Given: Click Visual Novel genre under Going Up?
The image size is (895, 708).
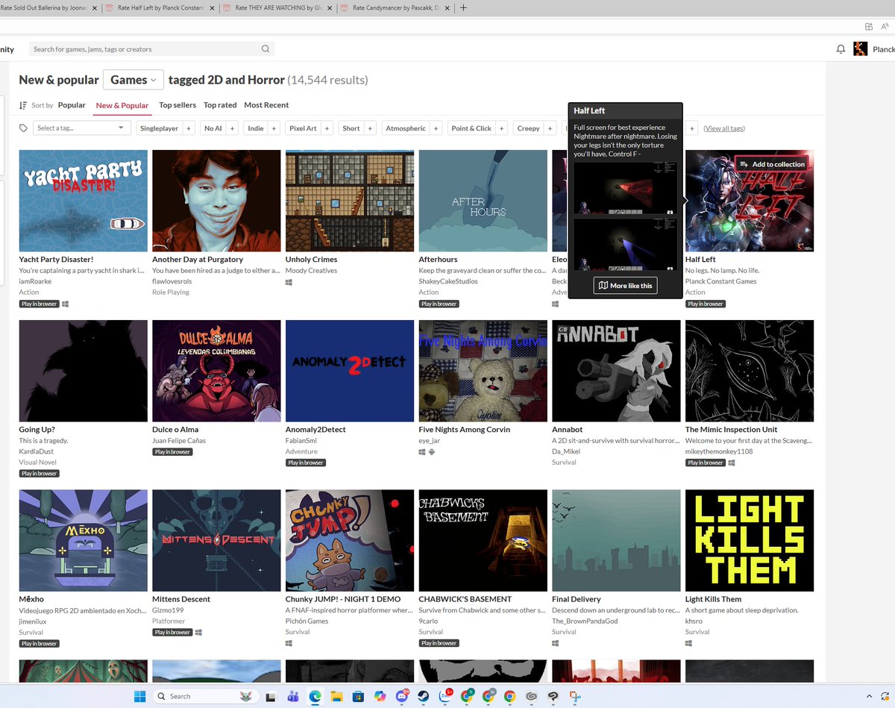Looking at the screenshot, I should [37, 463].
